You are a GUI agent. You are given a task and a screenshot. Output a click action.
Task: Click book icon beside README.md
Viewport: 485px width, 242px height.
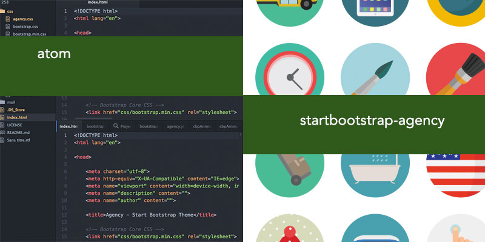pos(2,132)
